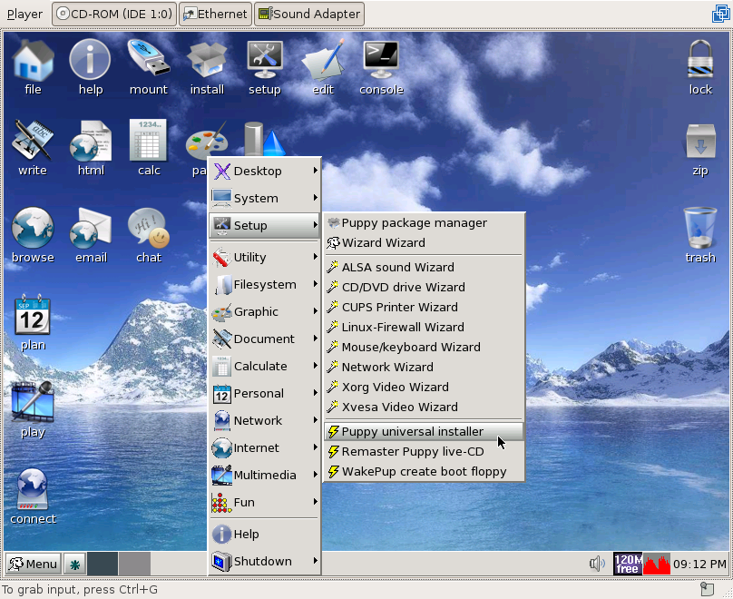Switch to the second gray desktop pager
The image size is (733, 599).
[x=134, y=565]
